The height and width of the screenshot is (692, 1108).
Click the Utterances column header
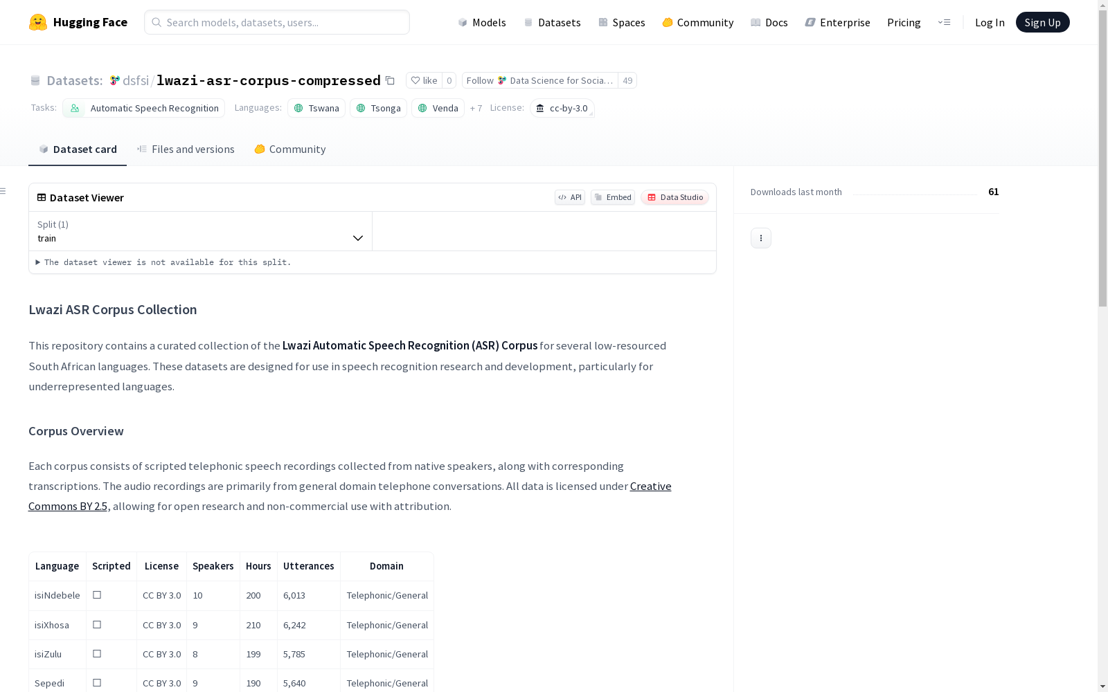tap(309, 566)
